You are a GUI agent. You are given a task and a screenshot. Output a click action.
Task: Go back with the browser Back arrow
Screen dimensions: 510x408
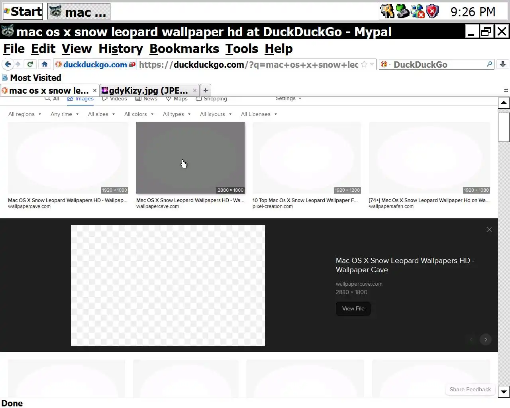click(8, 64)
